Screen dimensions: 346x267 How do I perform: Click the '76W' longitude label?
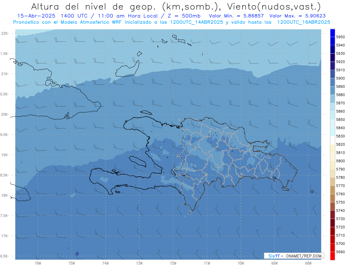(x=38, y=263)
